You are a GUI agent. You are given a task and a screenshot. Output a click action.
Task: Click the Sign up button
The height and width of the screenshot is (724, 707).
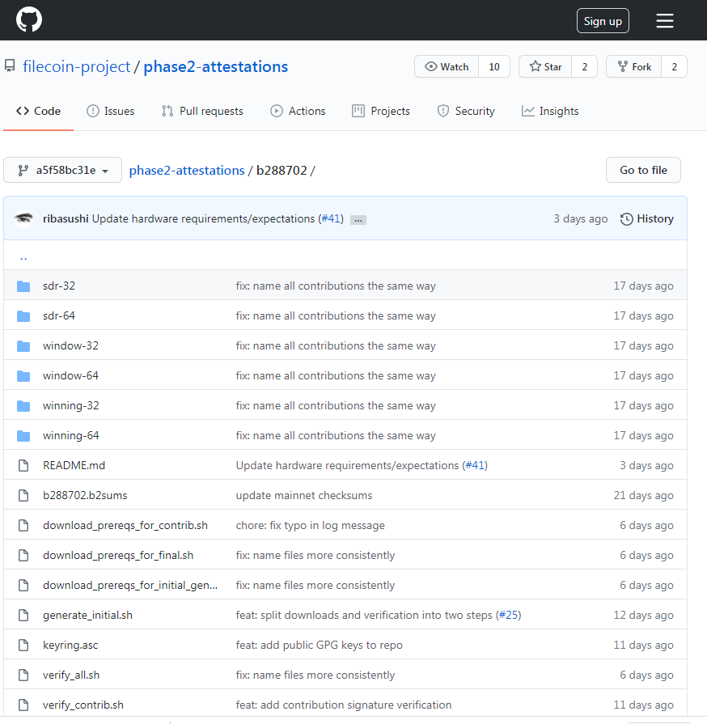click(603, 21)
